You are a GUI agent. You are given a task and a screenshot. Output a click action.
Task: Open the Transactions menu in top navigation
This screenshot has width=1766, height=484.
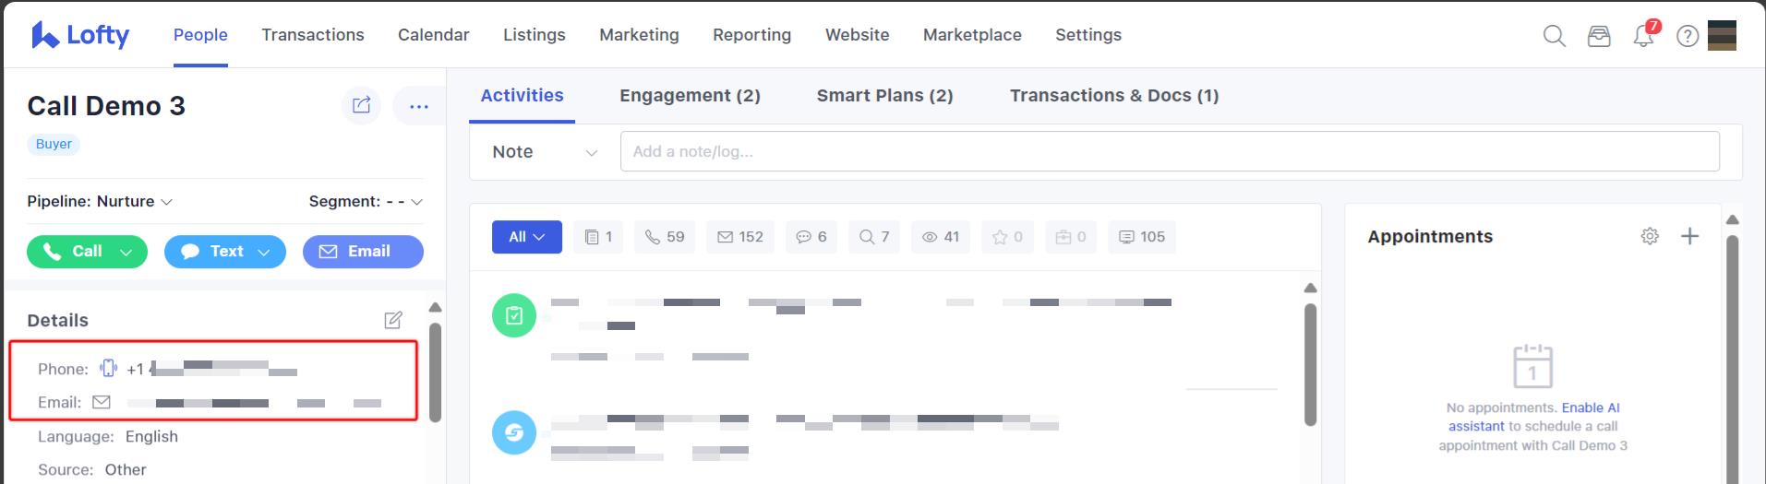pos(313,35)
